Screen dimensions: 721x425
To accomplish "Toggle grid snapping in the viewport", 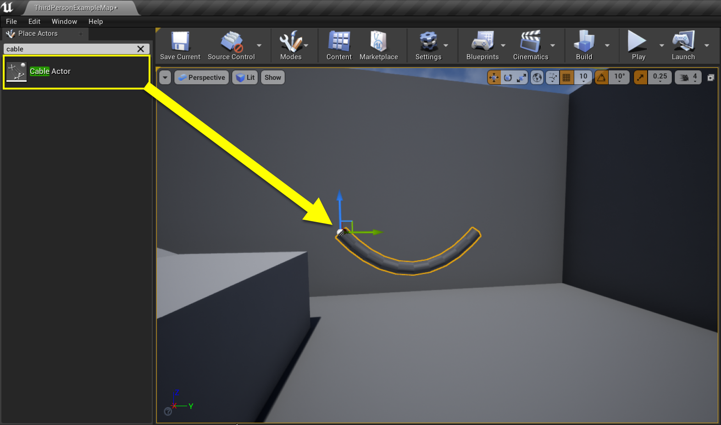I will coord(566,78).
